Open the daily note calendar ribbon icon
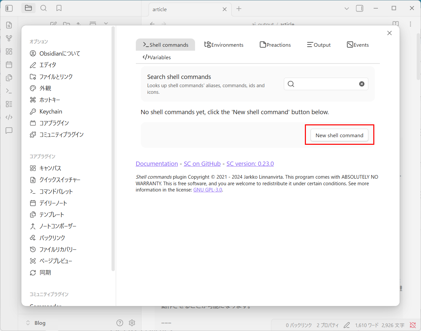This screenshot has width=421, height=331. pyautogui.click(x=9, y=64)
